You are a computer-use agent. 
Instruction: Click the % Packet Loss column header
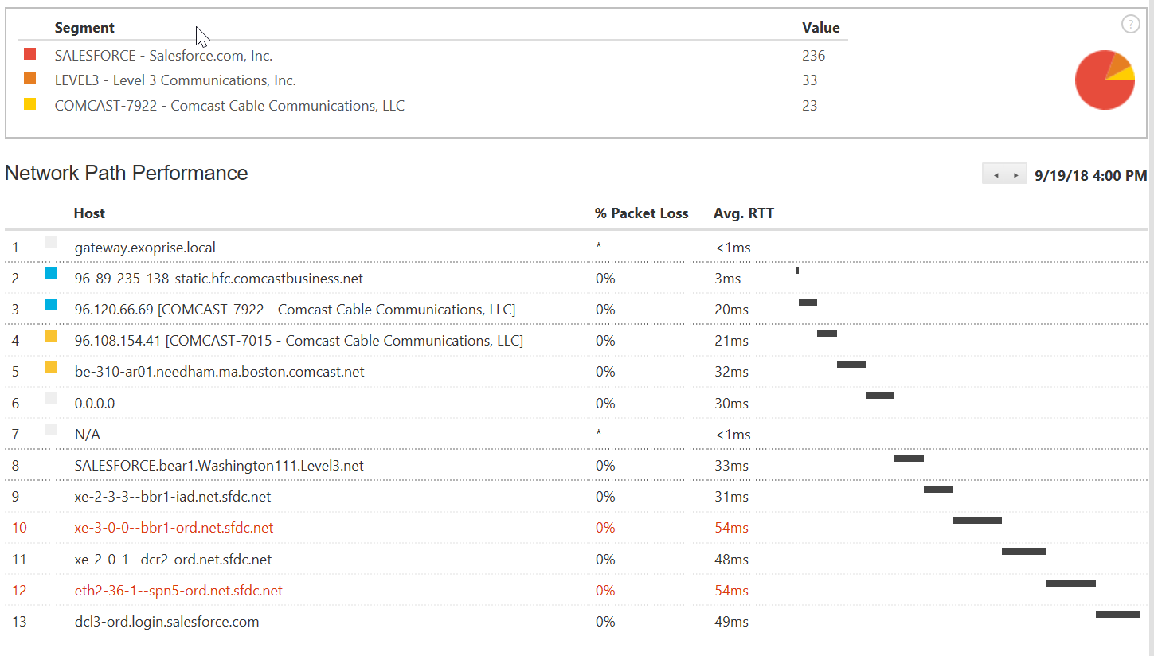(x=641, y=213)
